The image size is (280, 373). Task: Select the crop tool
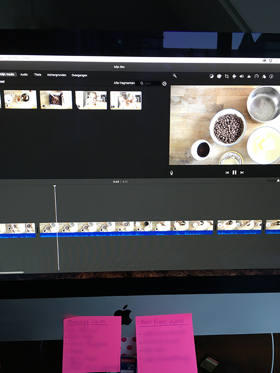[x=227, y=76]
